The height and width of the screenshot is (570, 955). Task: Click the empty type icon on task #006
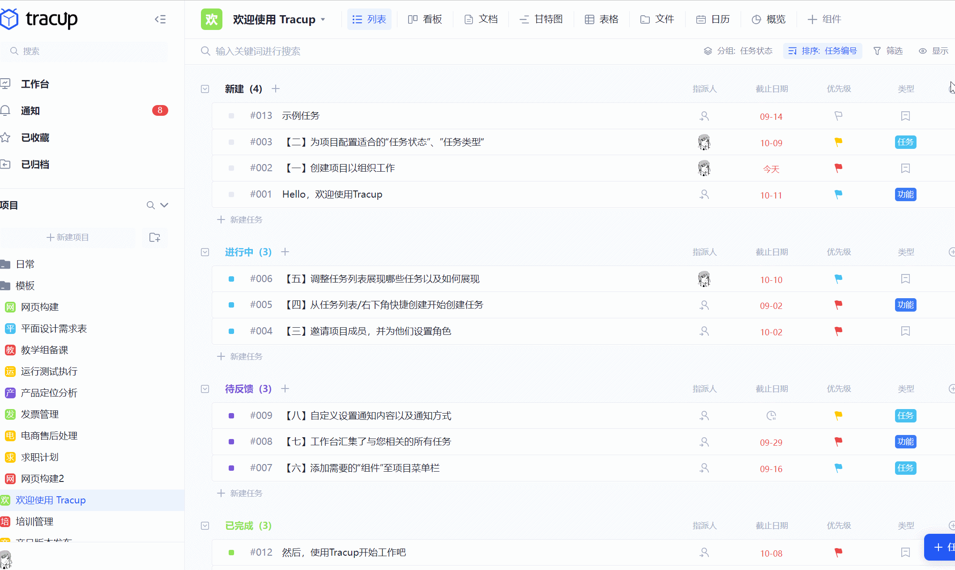905,279
